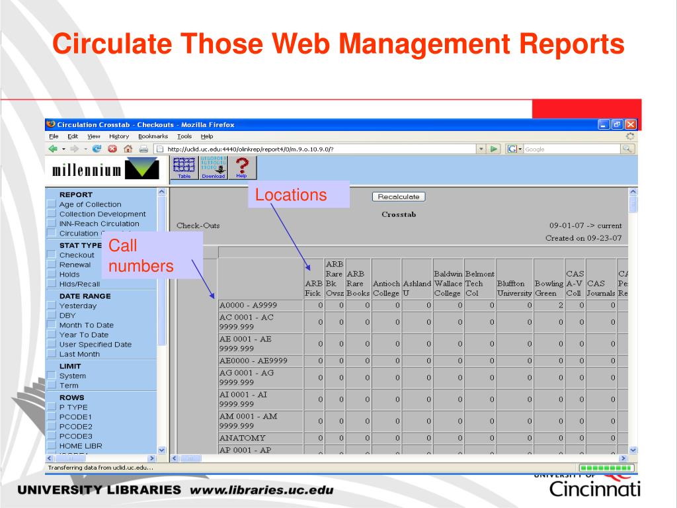Click the search magnifier icon

tap(627, 149)
